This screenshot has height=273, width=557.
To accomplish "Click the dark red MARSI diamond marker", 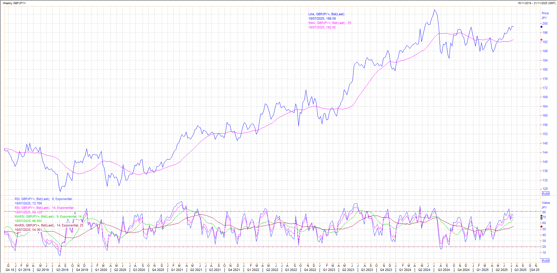I will point(541,226).
